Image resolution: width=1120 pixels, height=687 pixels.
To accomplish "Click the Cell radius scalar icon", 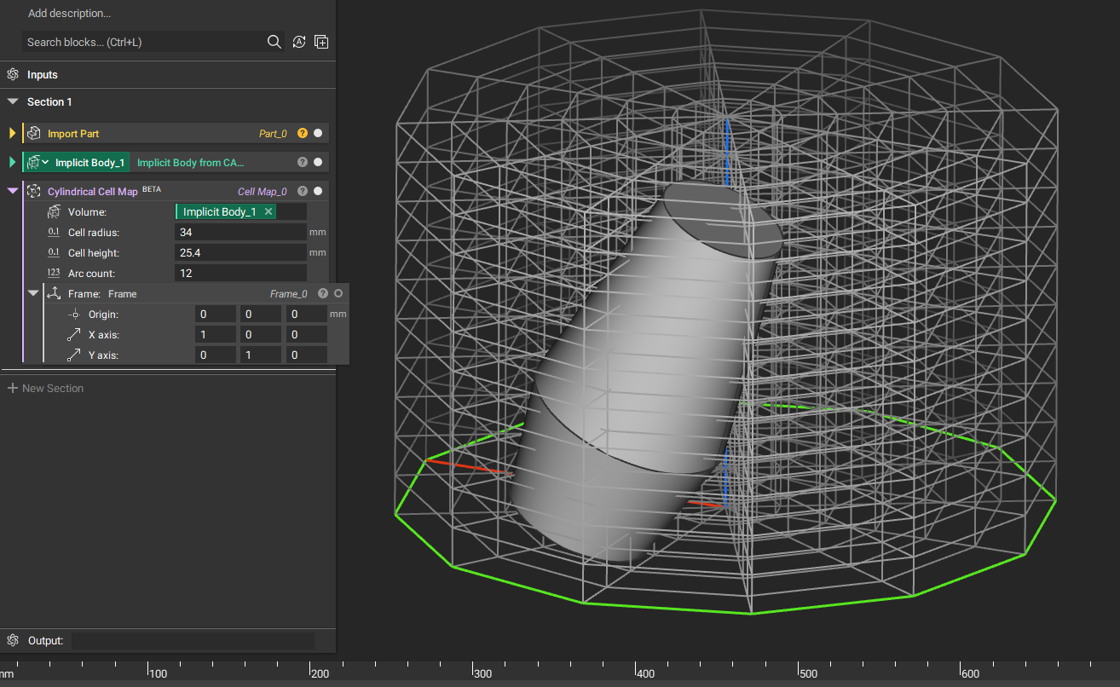I will point(54,233).
